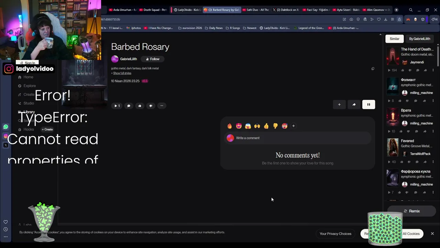This screenshot has width=440, height=248.
Task: Open options for The Hand of Death
Action: (x=433, y=70)
